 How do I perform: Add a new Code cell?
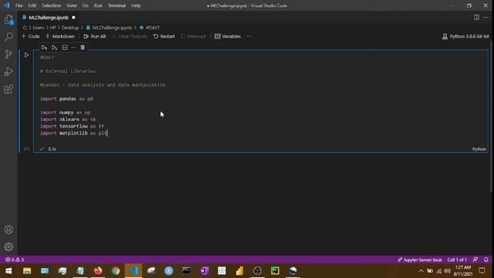(x=31, y=36)
